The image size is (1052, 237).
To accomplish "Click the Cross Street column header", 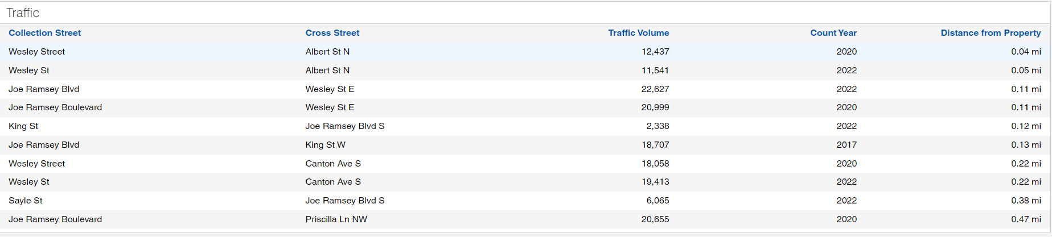I will [332, 33].
